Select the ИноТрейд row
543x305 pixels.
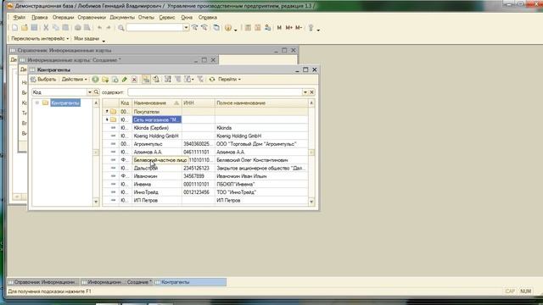point(205,192)
